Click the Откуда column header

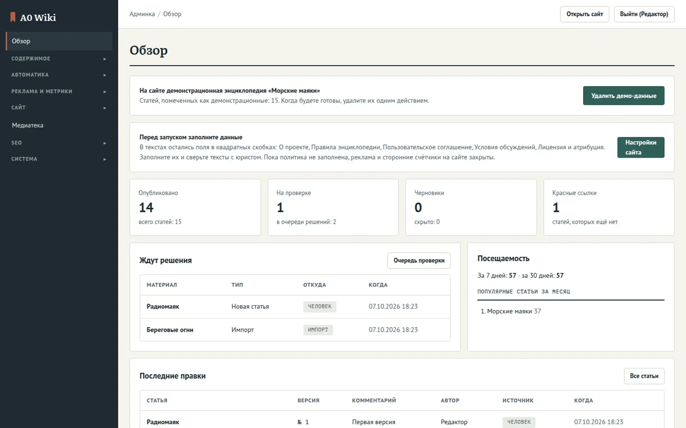[315, 285]
